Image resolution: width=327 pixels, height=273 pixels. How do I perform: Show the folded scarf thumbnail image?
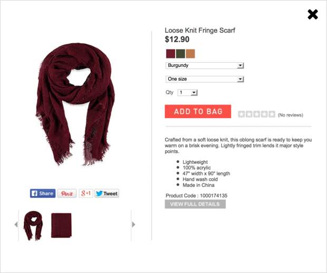point(61,225)
